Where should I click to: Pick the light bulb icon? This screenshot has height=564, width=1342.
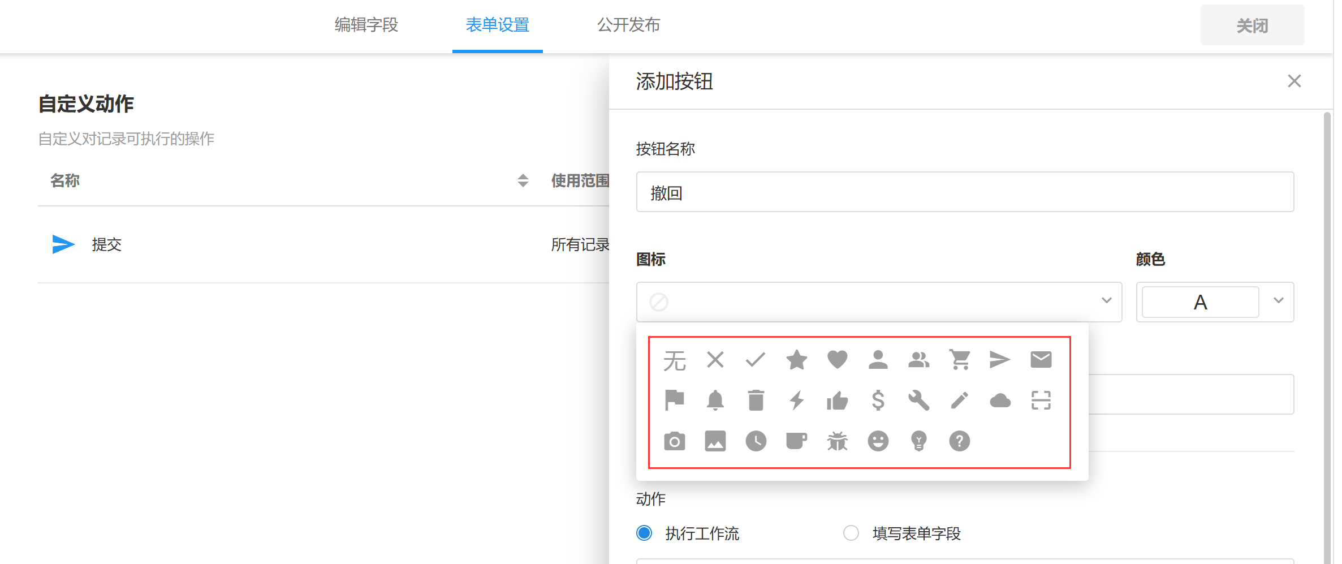(x=918, y=441)
